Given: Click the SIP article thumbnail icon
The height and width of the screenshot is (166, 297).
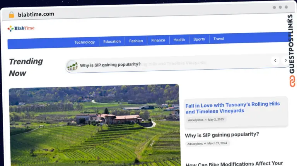Looking at the screenshot, I should coord(72,65).
